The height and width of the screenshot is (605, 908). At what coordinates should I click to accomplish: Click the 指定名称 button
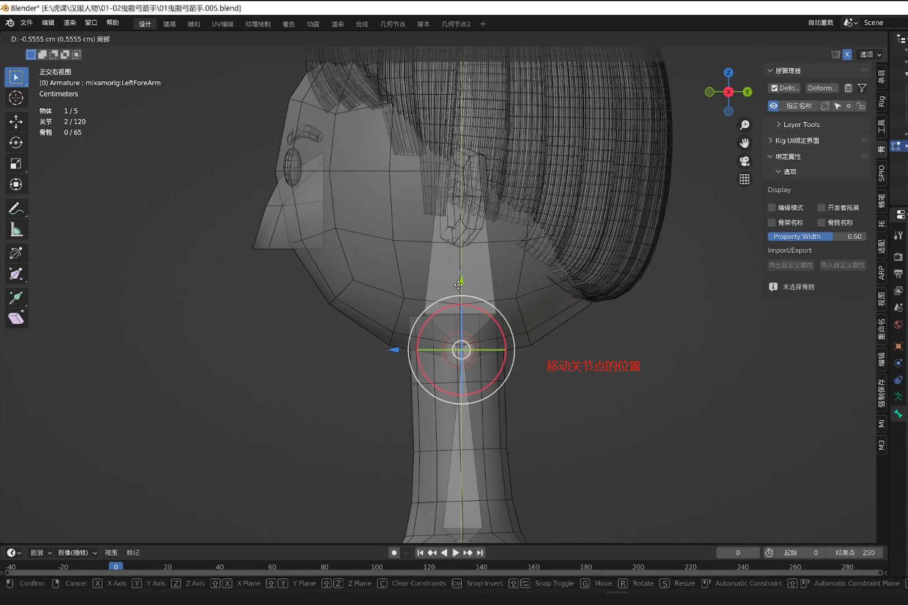pyautogui.click(x=798, y=106)
